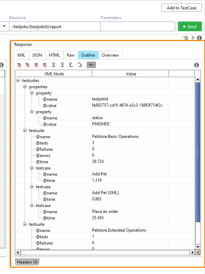Click the blue vertical scrollbar thumb

pyautogui.click(x=198, y=152)
